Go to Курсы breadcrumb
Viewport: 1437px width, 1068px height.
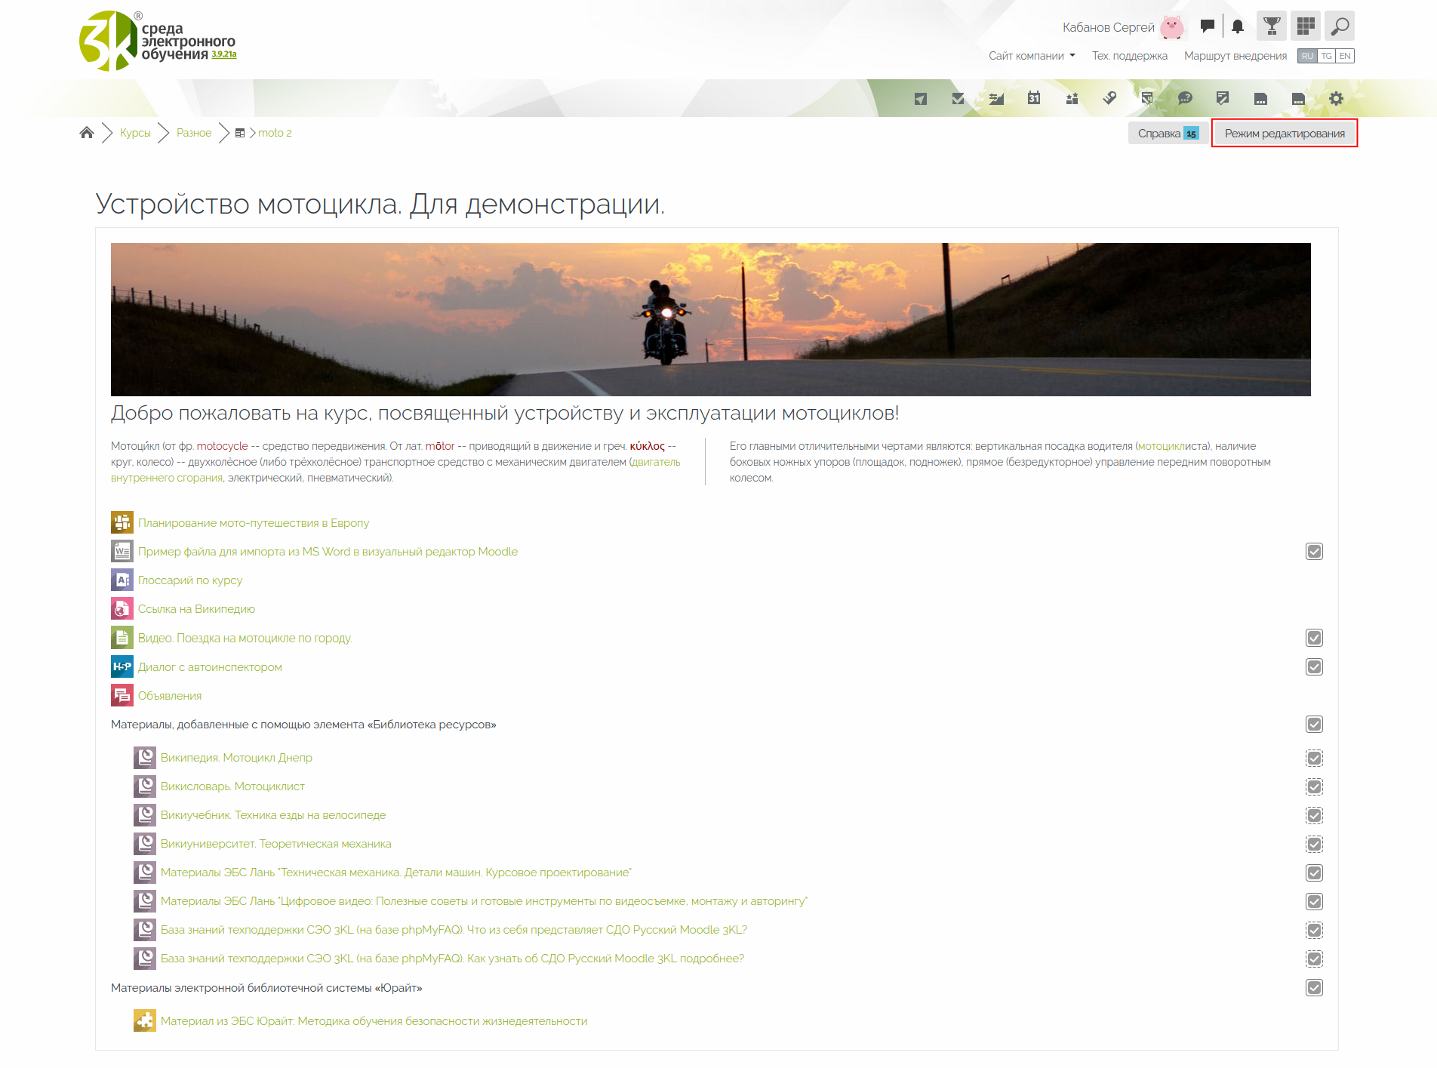[x=135, y=133]
